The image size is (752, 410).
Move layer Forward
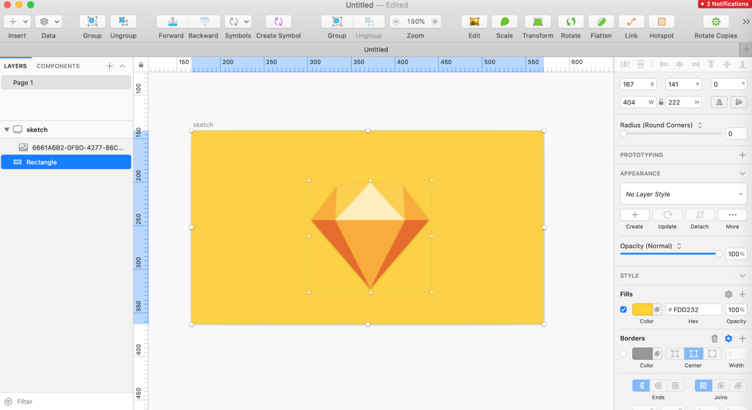click(x=172, y=22)
